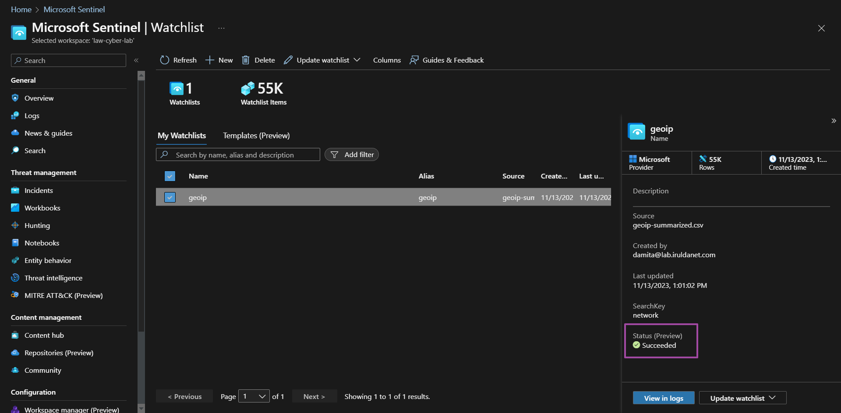Click the geoip-summarized.csv source value
841x413 pixels.
pos(668,225)
